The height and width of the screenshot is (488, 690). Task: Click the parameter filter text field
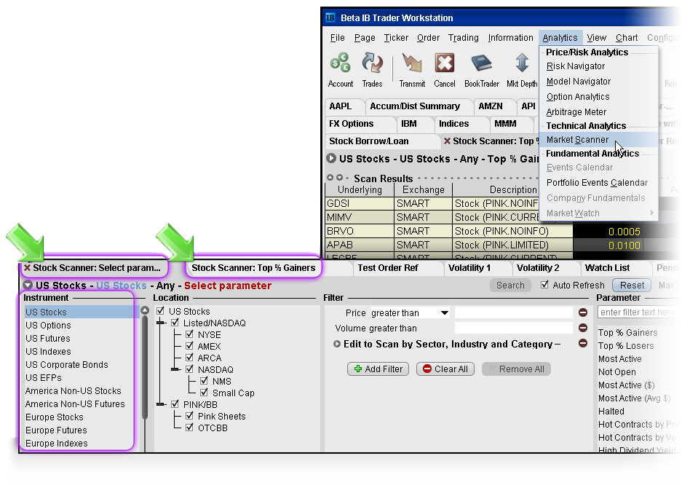637,312
